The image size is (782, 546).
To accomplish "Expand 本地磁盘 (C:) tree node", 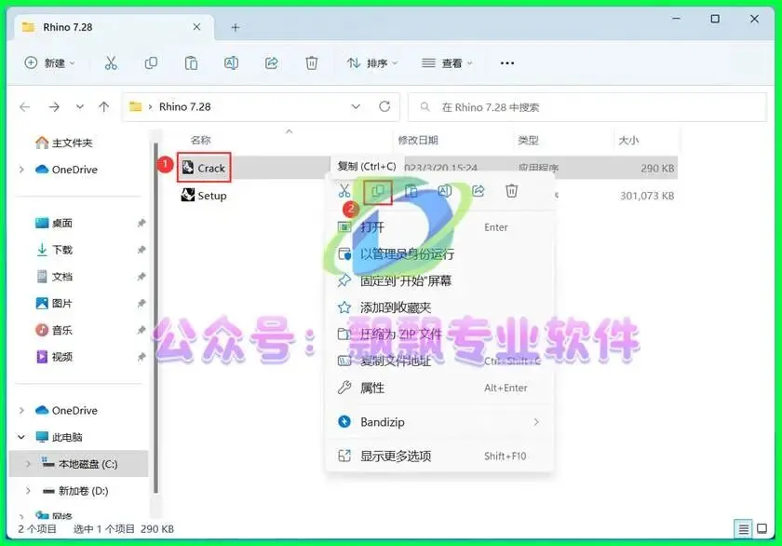I will [x=29, y=464].
